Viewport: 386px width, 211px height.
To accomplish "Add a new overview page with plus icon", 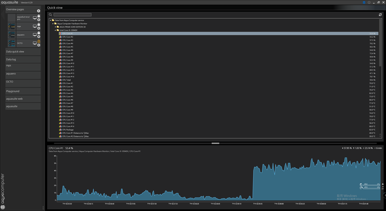I will coord(39,11).
